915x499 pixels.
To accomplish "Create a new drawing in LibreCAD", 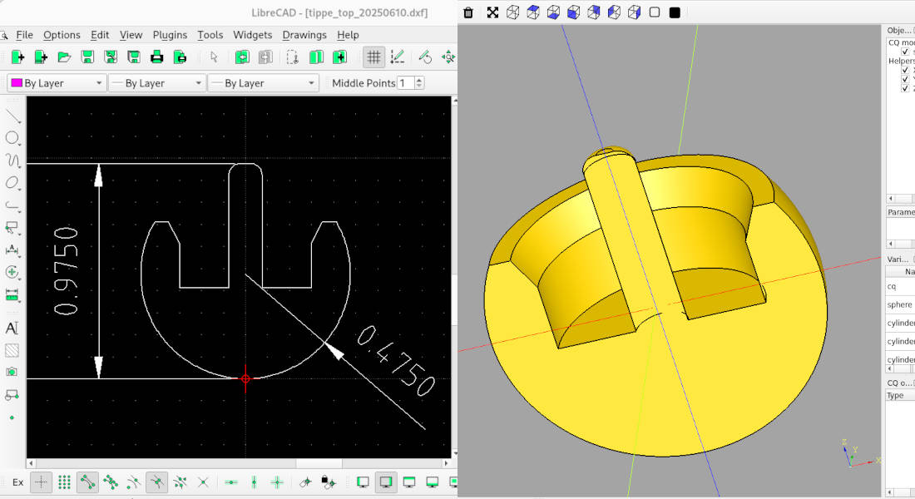I will 17,57.
